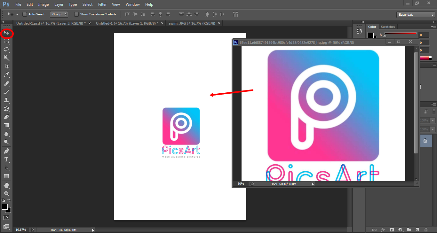Click the R value input field

tap(425, 35)
